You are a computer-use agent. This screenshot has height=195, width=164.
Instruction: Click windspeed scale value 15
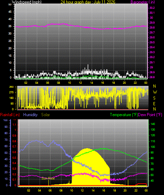tap(10, 56)
